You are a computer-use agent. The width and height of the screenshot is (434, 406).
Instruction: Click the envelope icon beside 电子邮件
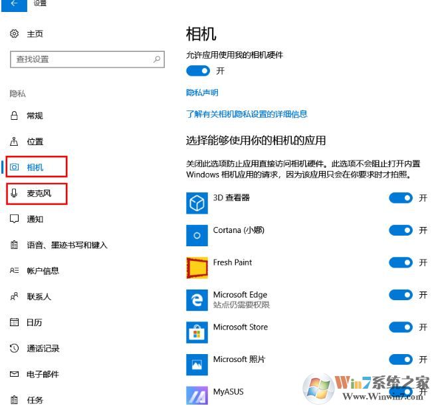(15, 374)
